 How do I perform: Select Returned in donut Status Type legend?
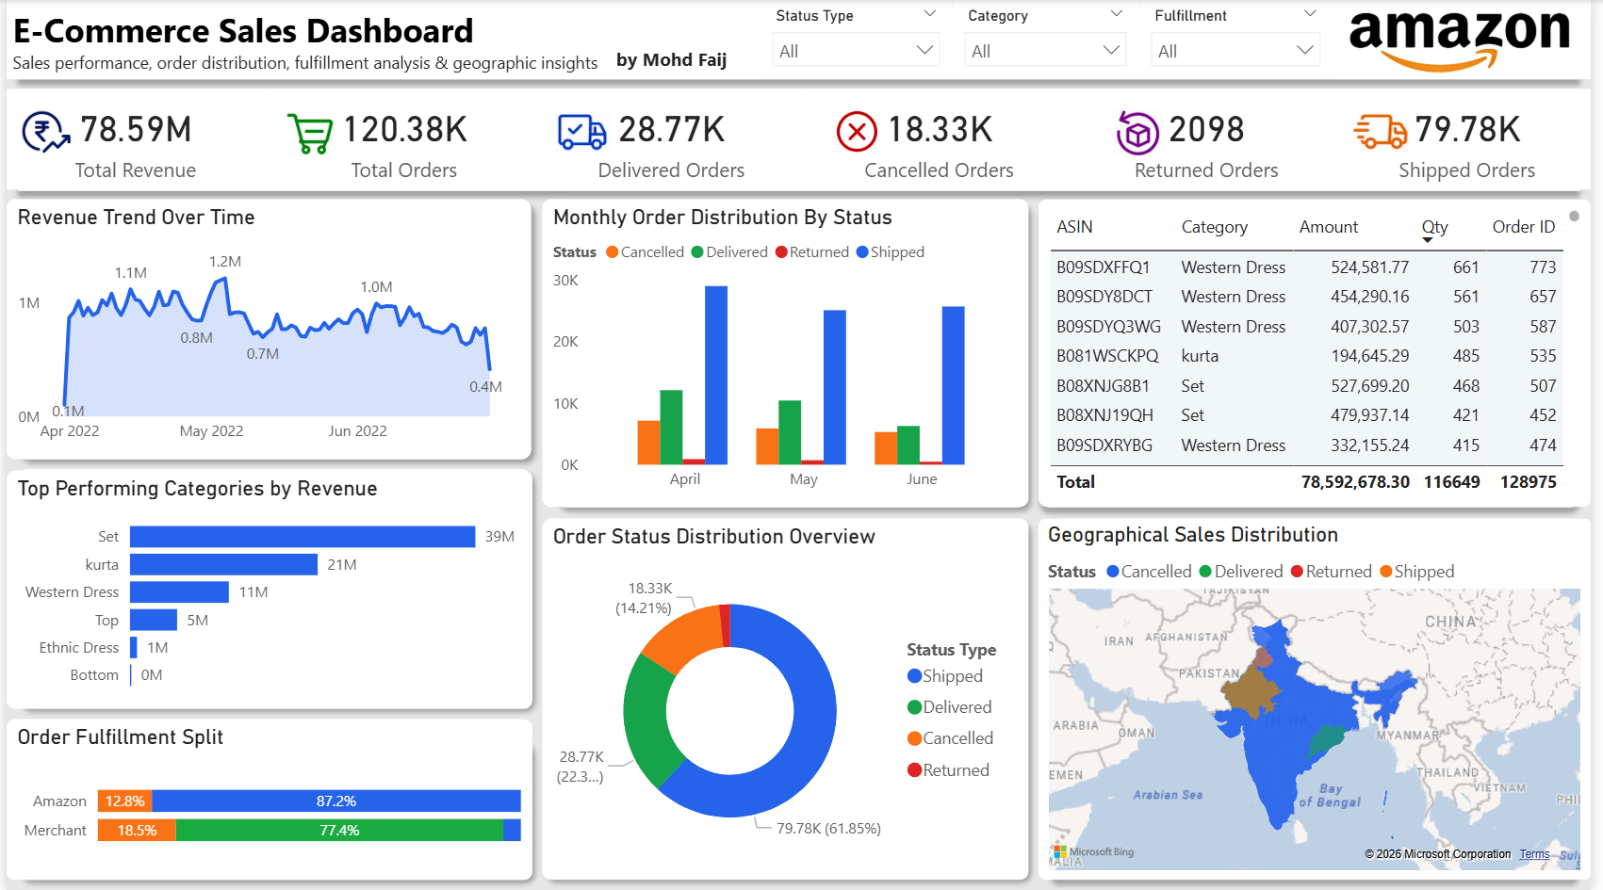click(x=949, y=770)
